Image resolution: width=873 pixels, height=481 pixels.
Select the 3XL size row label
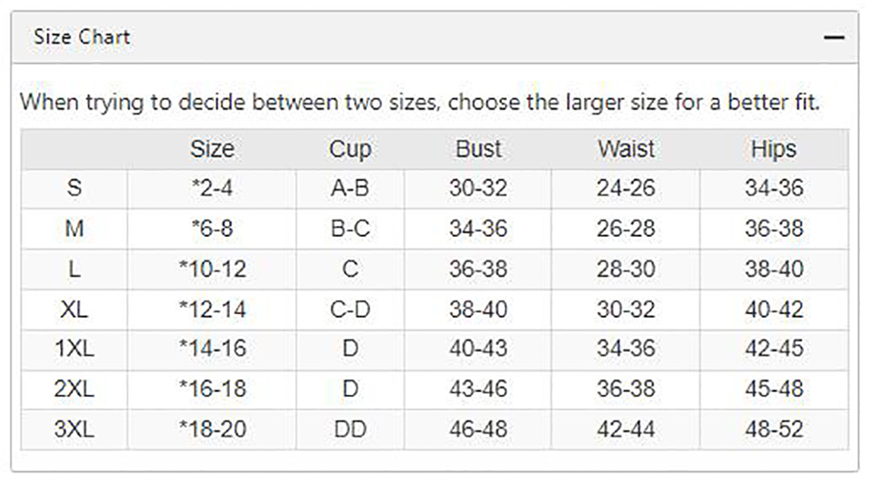(x=74, y=429)
